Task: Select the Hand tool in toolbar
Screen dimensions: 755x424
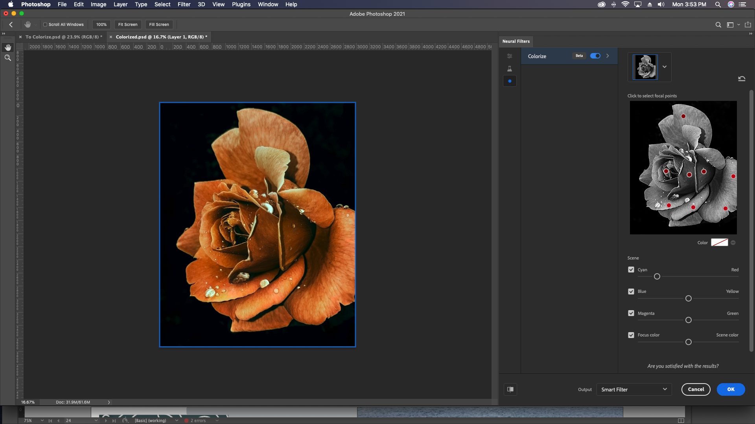Action: pos(8,48)
